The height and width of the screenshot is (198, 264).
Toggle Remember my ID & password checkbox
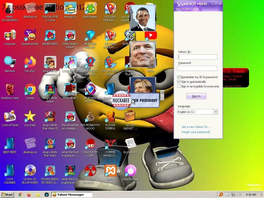coord(179,77)
